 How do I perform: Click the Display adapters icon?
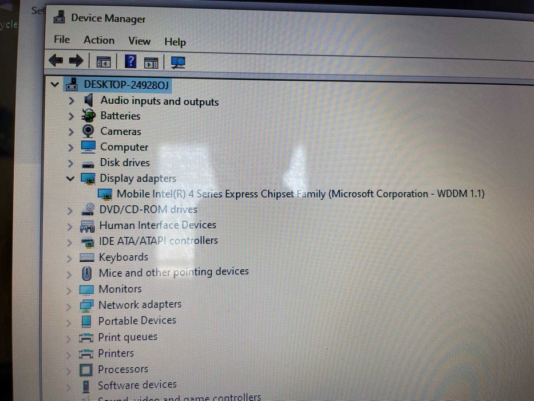click(x=88, y=178)
